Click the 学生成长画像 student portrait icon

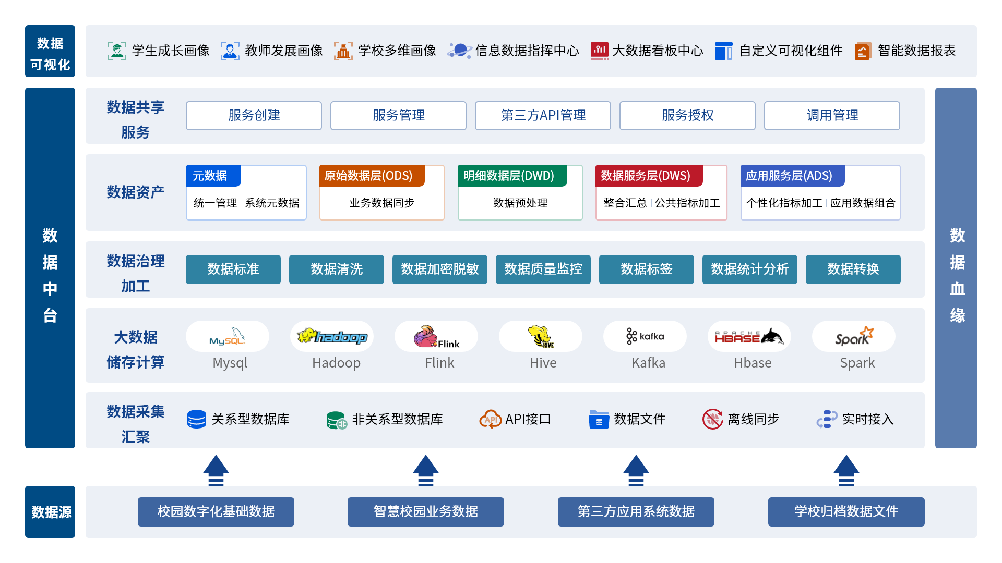(117, 51)
